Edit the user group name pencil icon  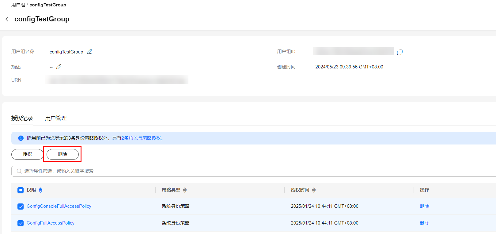89,52
